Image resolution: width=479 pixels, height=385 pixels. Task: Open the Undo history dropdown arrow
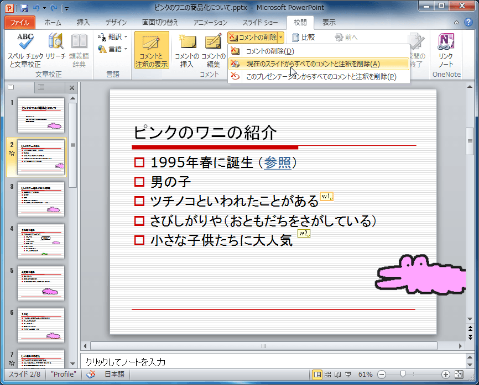pos(45,8)
